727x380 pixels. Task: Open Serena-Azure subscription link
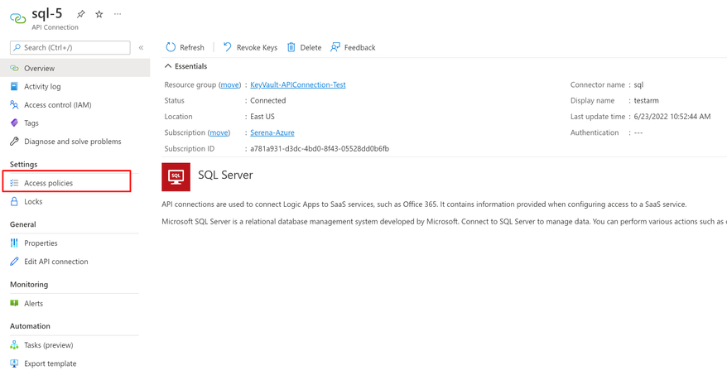pyautogui.click(x=272, y=132)
